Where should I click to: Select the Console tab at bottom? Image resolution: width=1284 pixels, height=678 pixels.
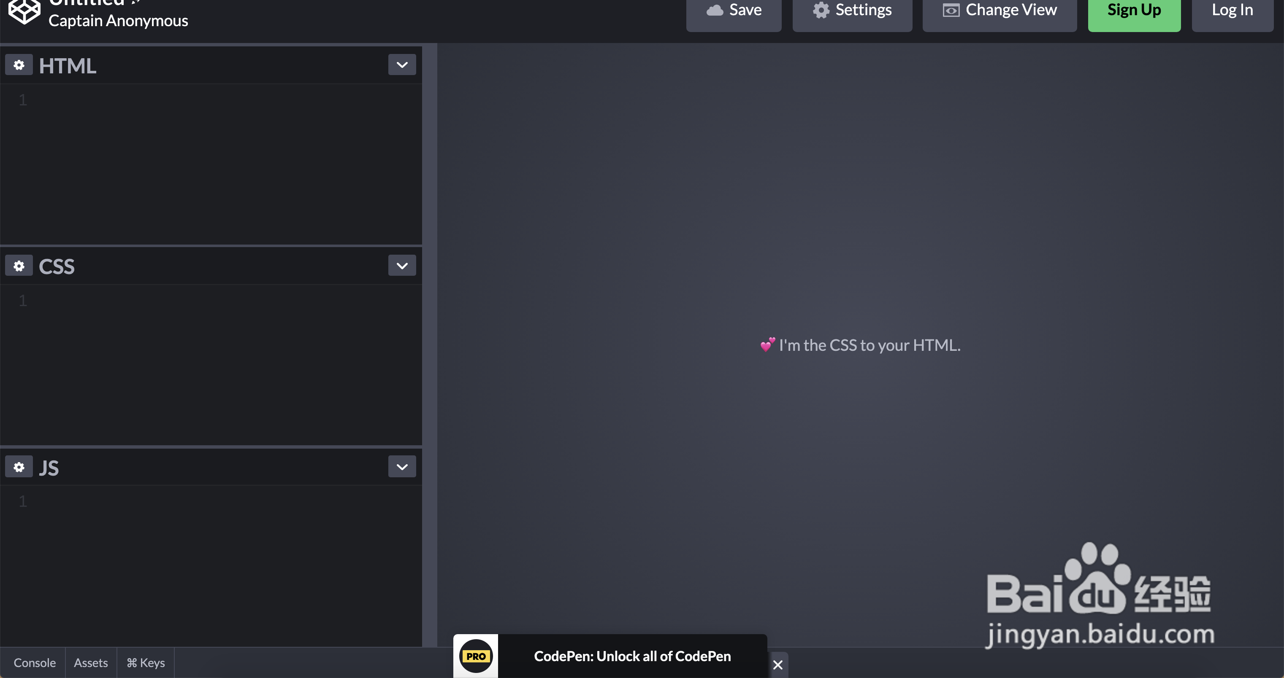[x=34, y=662]
